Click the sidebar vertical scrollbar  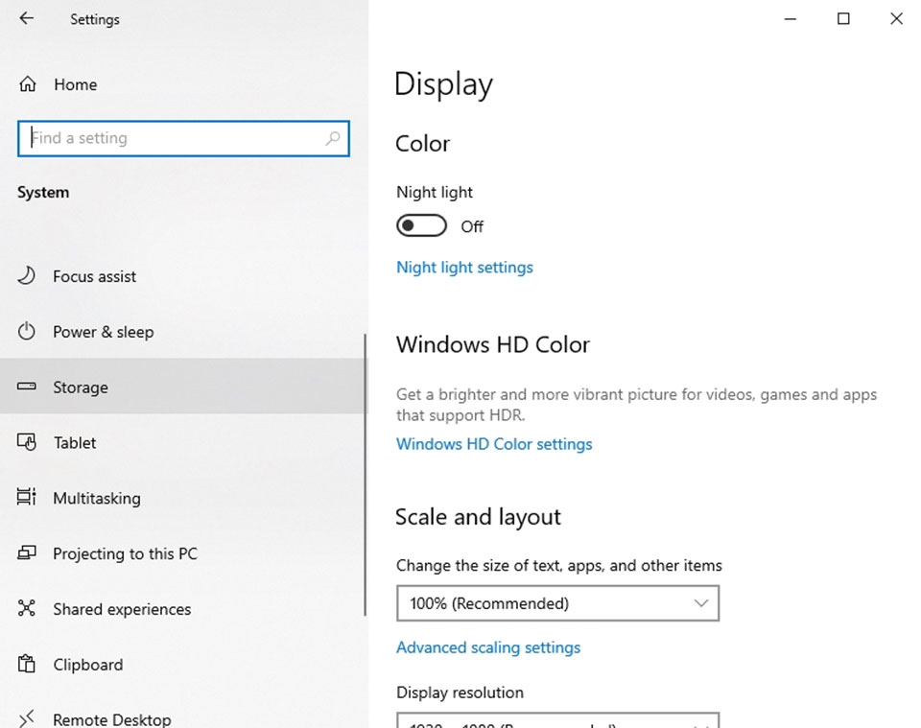(x=365, y=475)
